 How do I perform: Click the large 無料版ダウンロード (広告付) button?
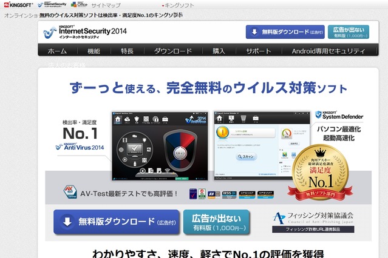click(117, 222)
